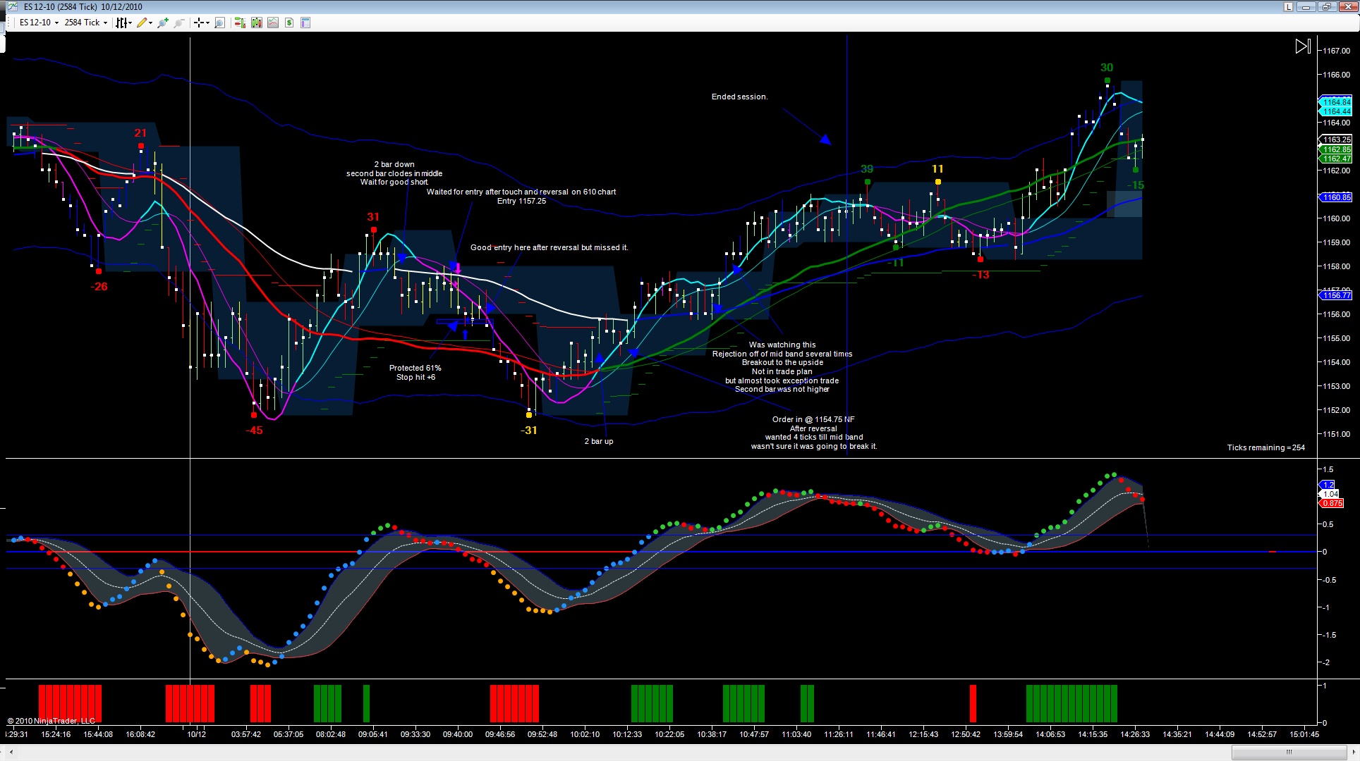
Task: Select the 'Ended session.' annotation
Action: pyautogui.click(x=739, y=97)
